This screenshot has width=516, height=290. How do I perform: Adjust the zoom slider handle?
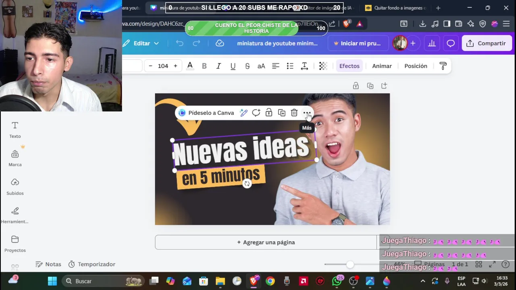350,264
